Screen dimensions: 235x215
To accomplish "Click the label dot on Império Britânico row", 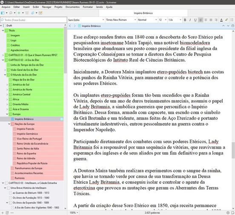I will coord(61,119).
